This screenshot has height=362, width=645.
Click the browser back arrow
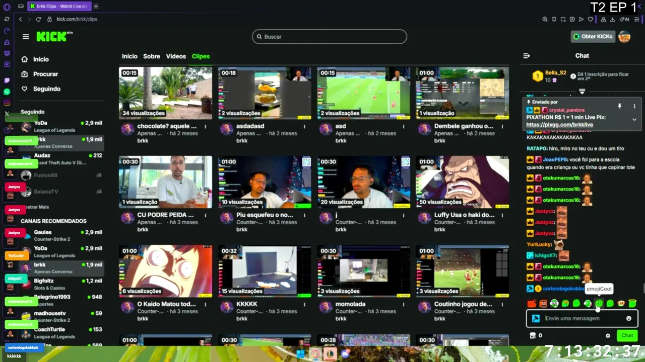[20, 19]
